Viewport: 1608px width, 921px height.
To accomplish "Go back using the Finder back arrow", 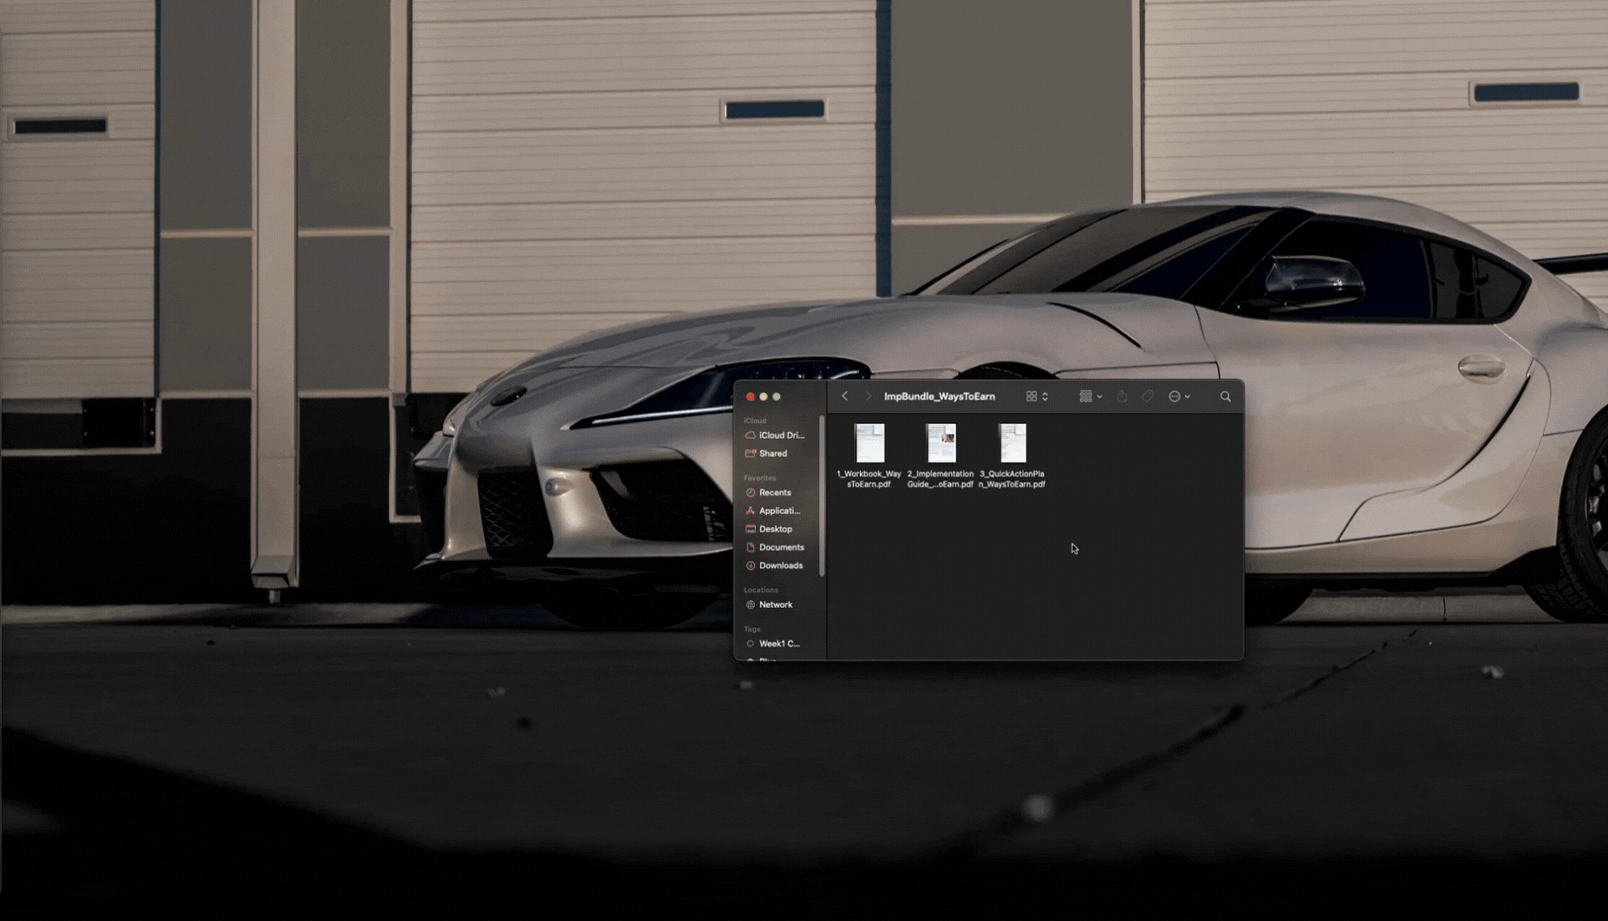I will tap(845, 396).
